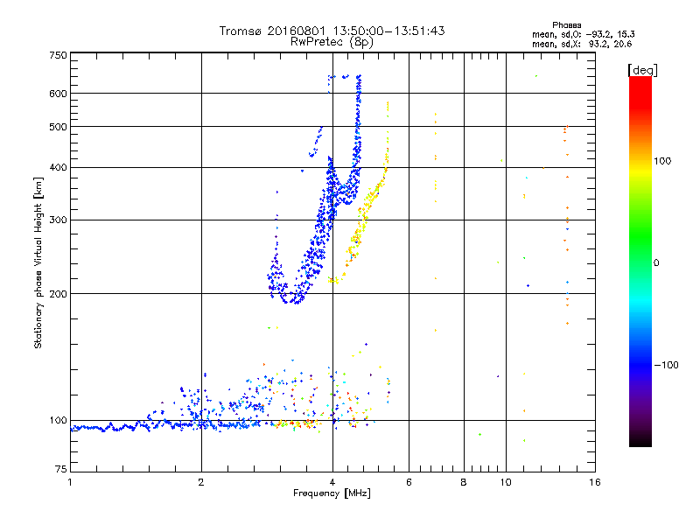Select the 'mean, sd,X: 93.2, 20.6' line
Screen dimensions: 700x525
[x=582, y=44]
